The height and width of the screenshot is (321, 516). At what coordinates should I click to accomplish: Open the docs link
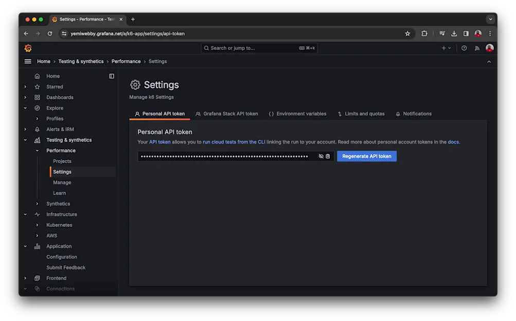click(453, 142)
